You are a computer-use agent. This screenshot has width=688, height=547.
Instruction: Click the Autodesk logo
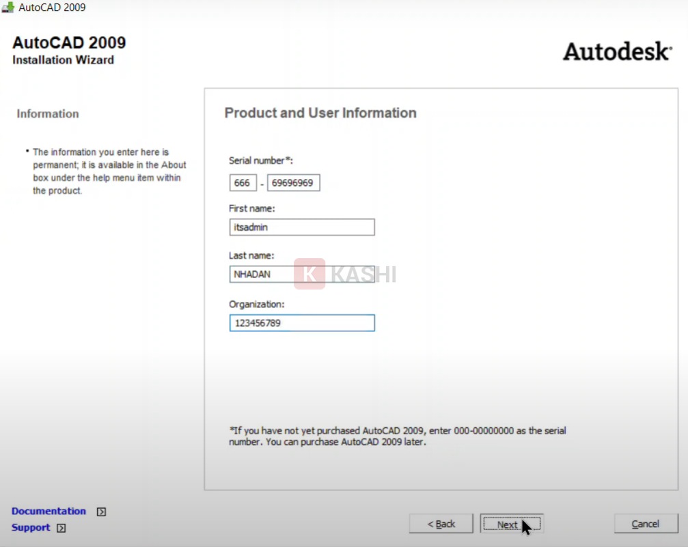click(x=617, y=51)
